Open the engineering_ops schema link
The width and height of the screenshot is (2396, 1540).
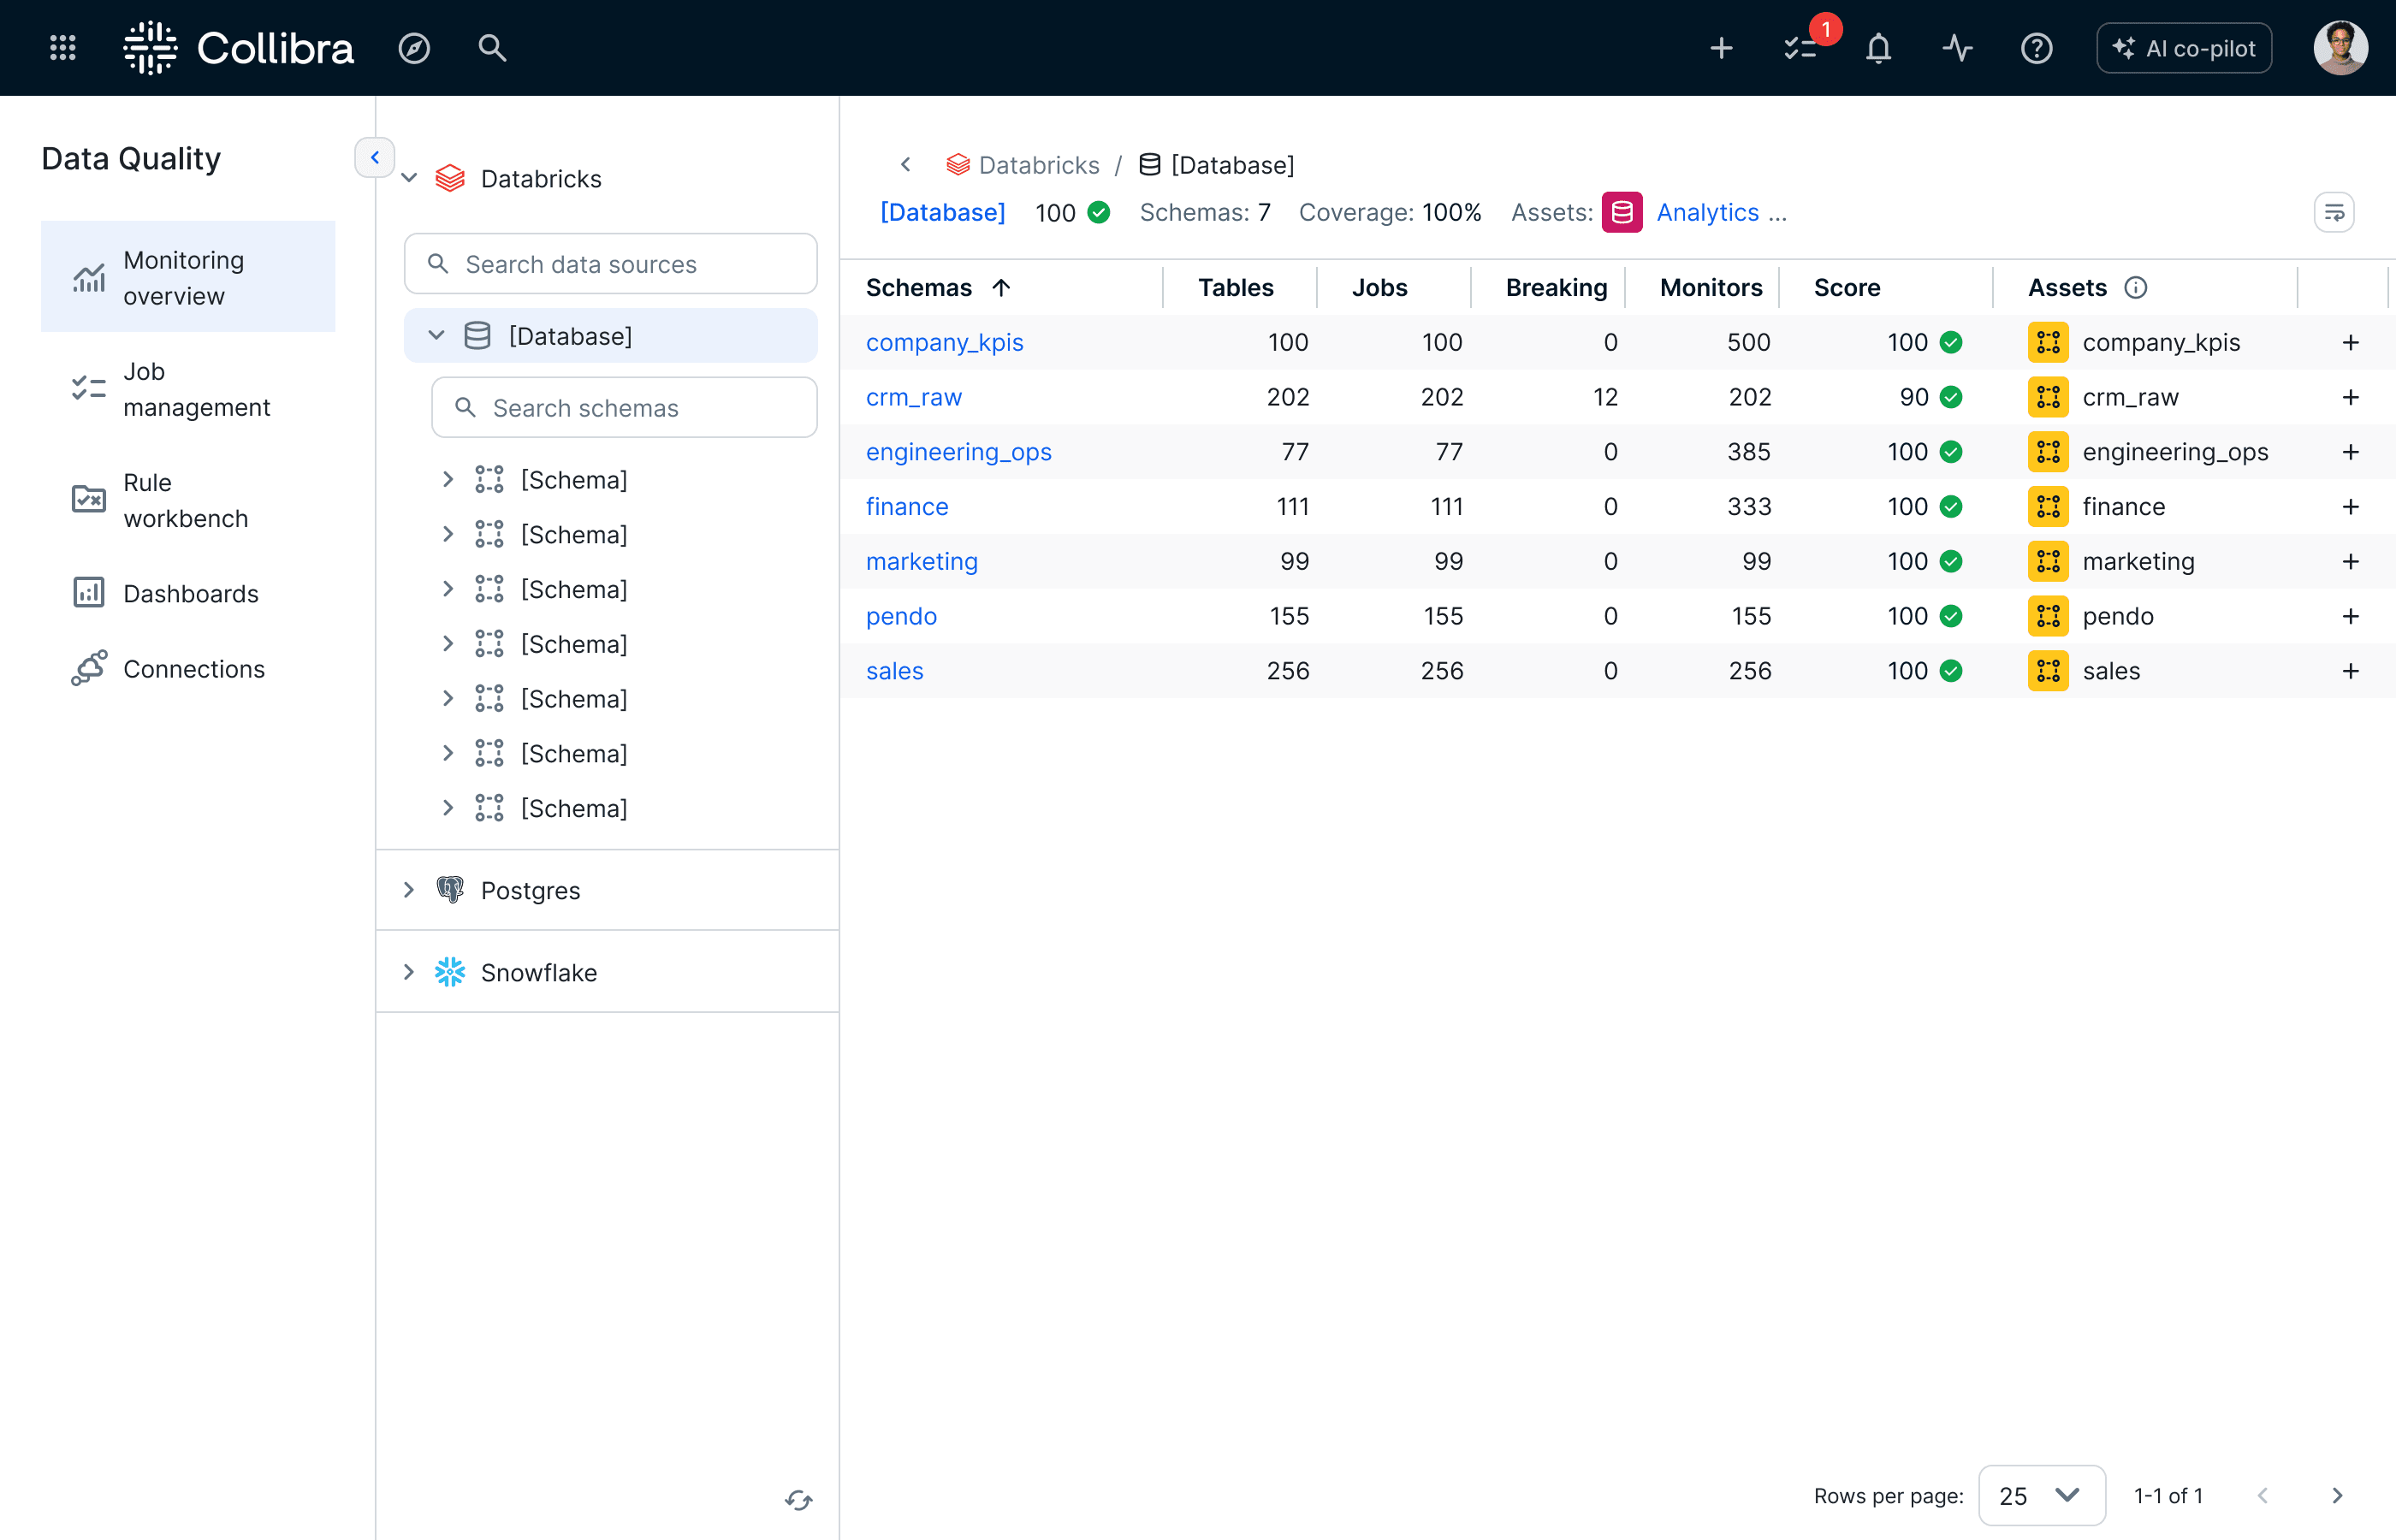pos(959,452)
